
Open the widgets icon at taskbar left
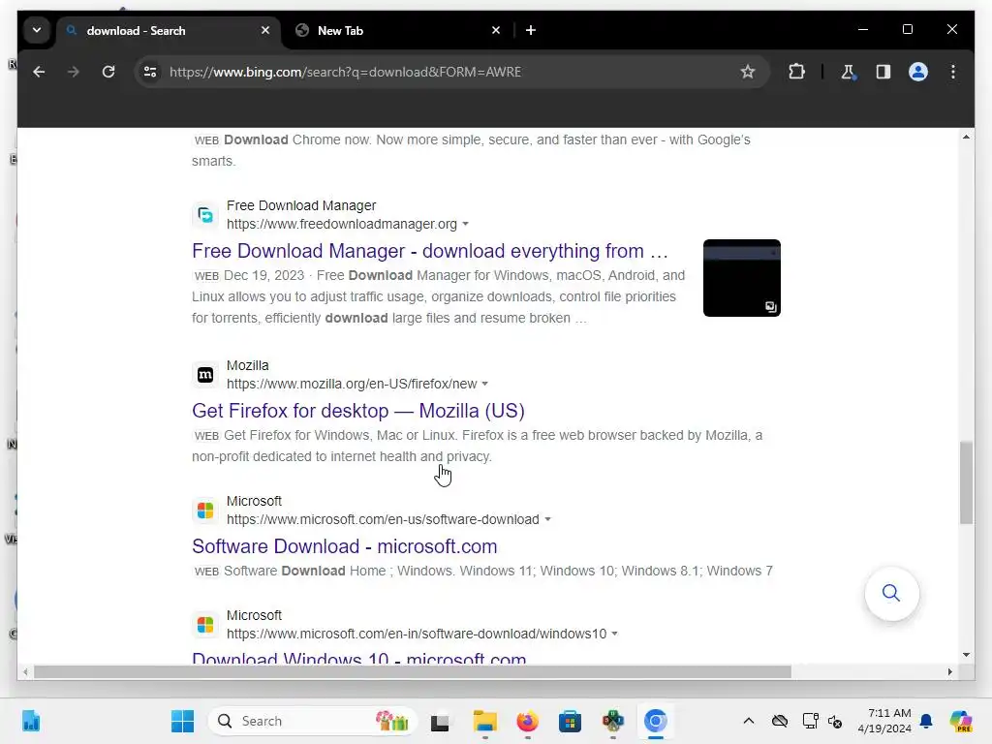tap(31, 721)
